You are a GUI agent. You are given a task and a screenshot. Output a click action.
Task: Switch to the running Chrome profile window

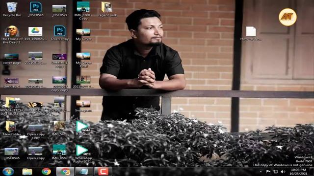pos(65,172)
